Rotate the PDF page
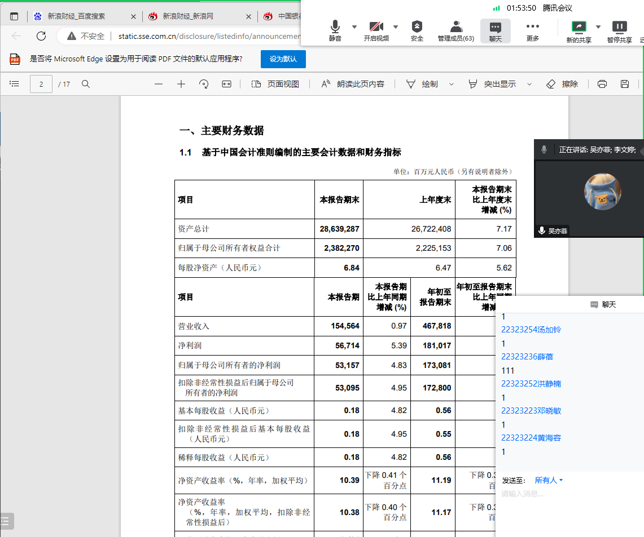 tap(204, 84)
